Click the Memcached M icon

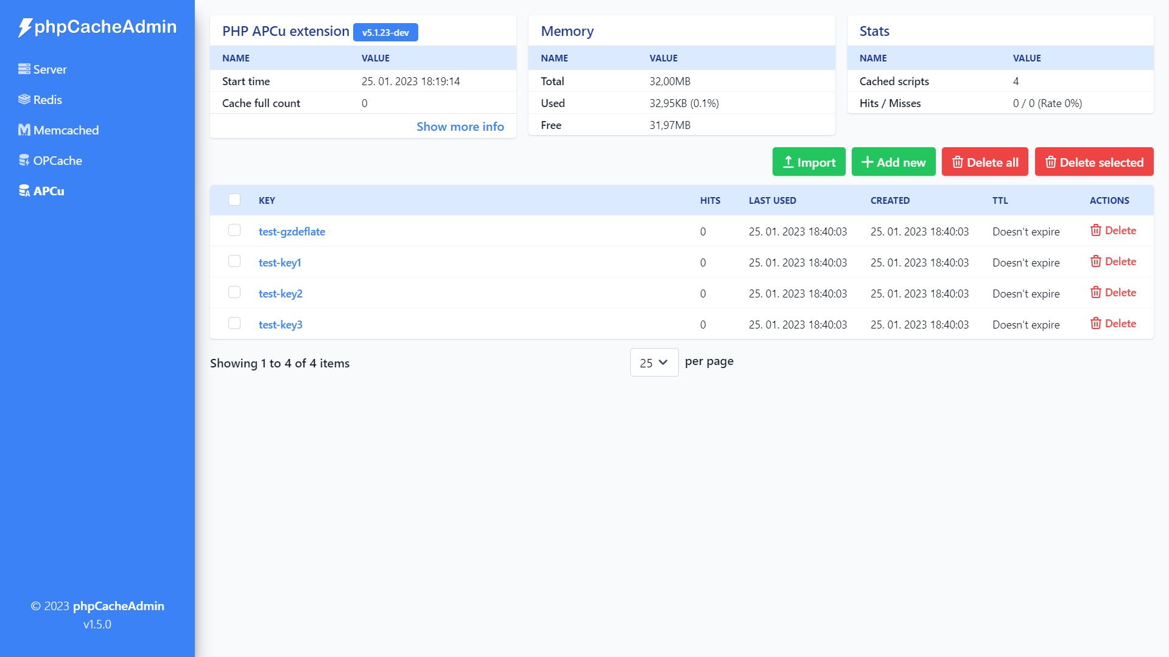[x=24, y=130]
